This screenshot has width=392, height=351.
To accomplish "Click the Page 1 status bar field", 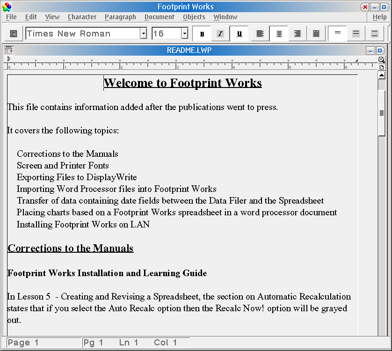I will pos(44,343).
